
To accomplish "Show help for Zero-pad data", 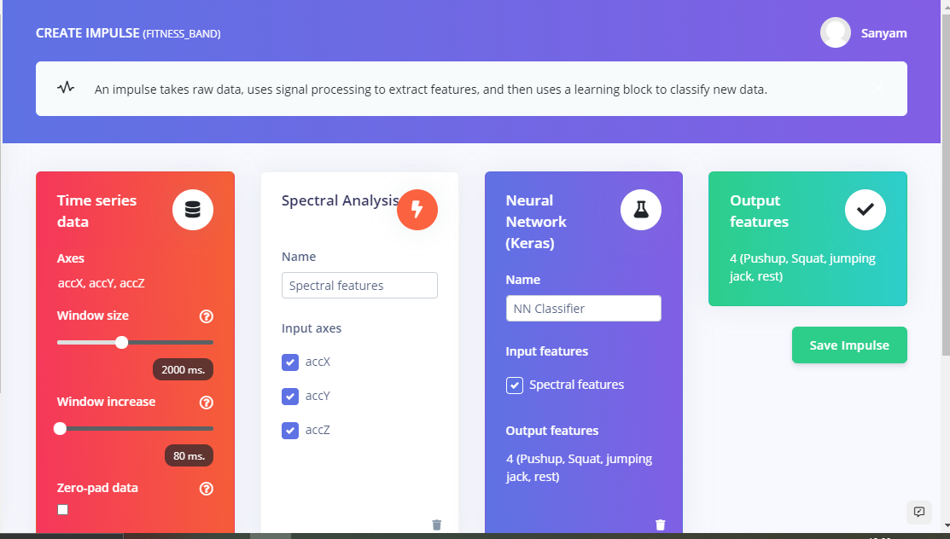I will (206, 489).
